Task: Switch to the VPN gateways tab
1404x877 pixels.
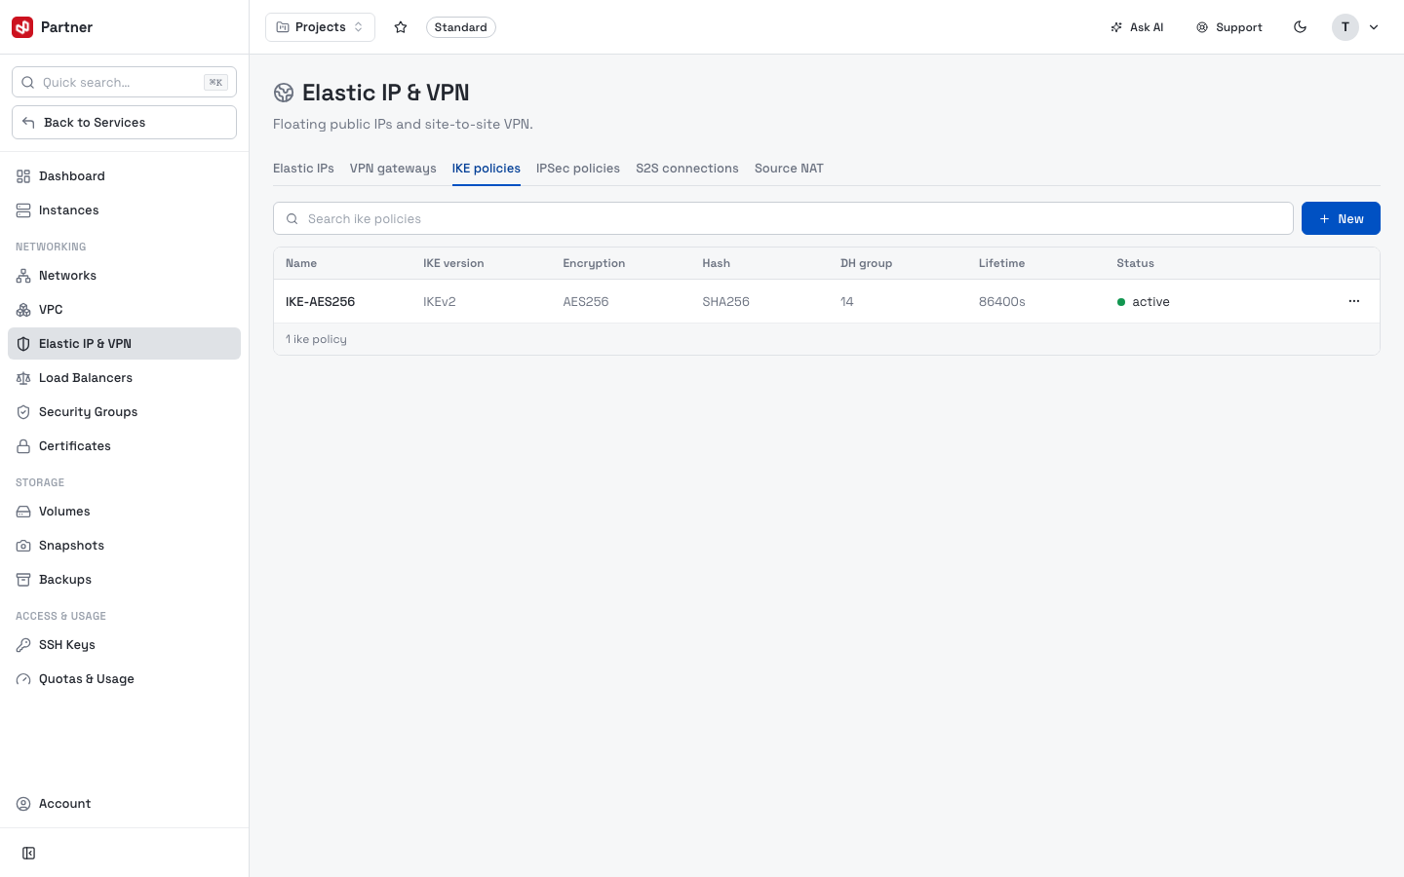Action: coord(393,169)
